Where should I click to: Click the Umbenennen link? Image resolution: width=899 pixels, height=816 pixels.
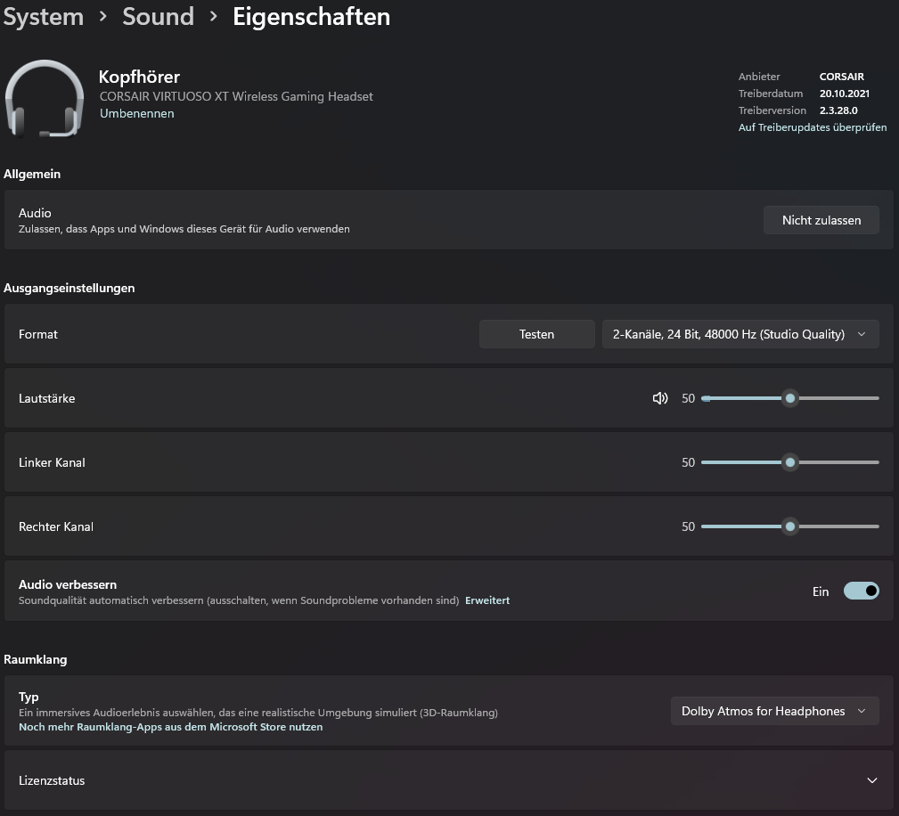tap(136, 113)
